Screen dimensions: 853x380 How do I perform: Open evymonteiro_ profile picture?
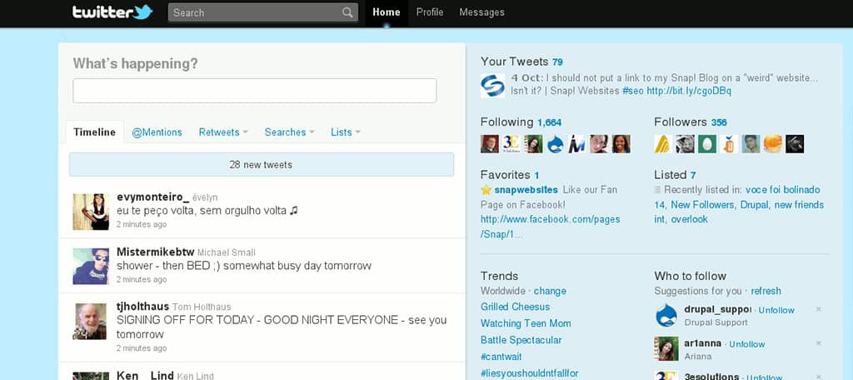coord(91,212)
